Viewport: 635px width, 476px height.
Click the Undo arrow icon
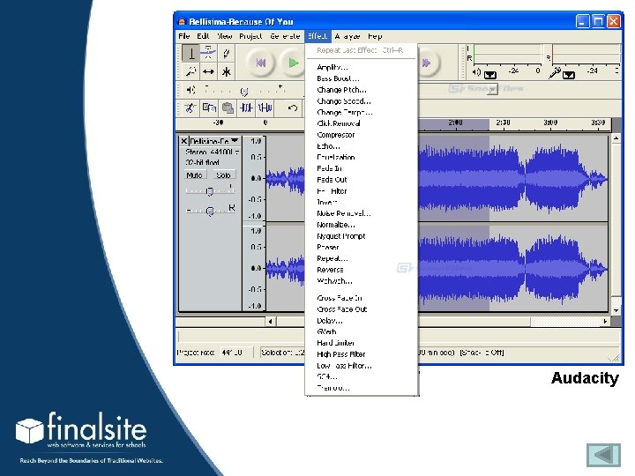(x=293, y=108)
